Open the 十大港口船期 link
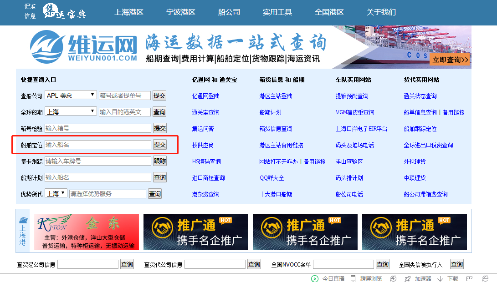This screenshot has height=282, width=497. [x=276, y=194]
